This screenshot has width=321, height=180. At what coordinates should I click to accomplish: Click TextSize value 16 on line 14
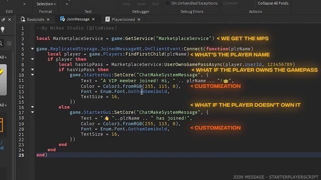coord(114,96)
